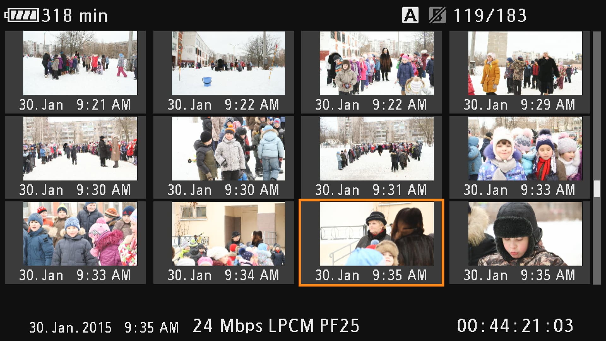Viewport: 606px width, 341px height.
Task: Click the 30.Jan.2015 9:35 AM date label
Action: point(104,327)
